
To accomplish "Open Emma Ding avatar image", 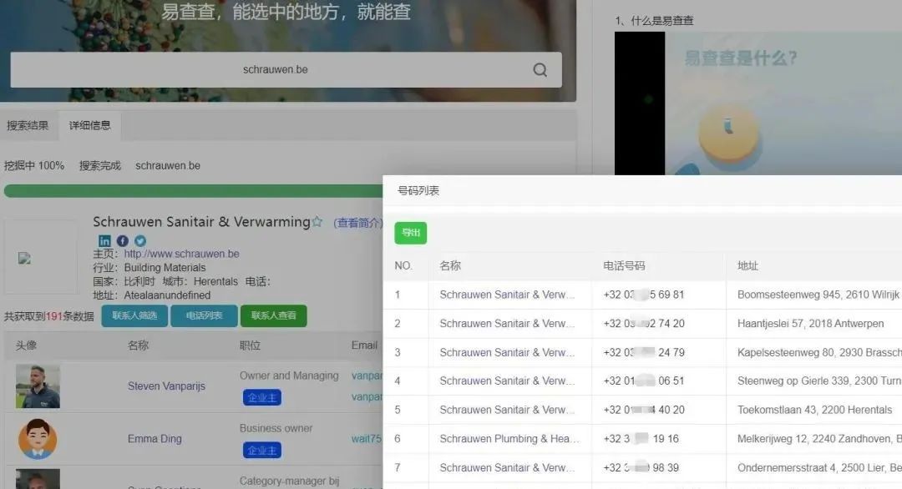I will (x=38, y=439).
